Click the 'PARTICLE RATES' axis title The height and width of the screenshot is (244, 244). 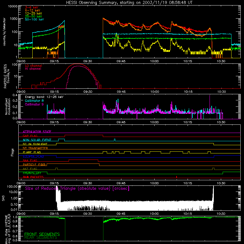(5, 76)
